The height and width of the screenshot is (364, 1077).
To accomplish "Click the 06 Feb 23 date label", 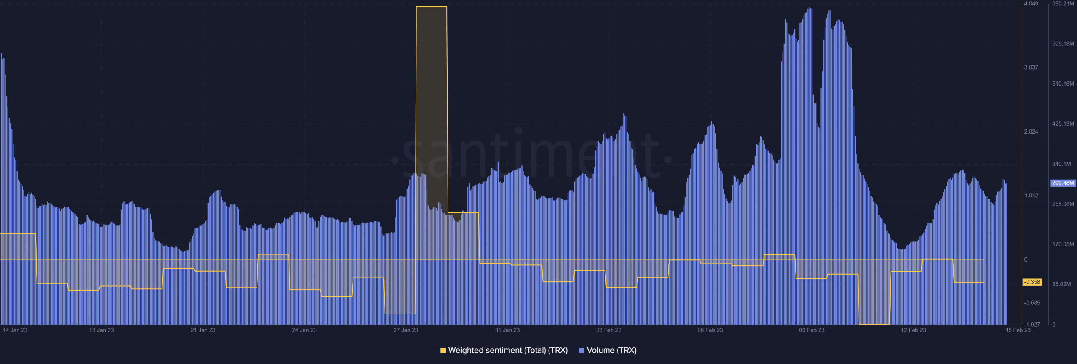I will (710, 330).
